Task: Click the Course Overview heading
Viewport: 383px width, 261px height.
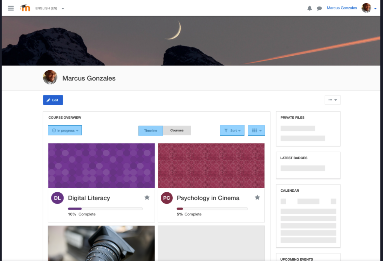Action: 65,117
